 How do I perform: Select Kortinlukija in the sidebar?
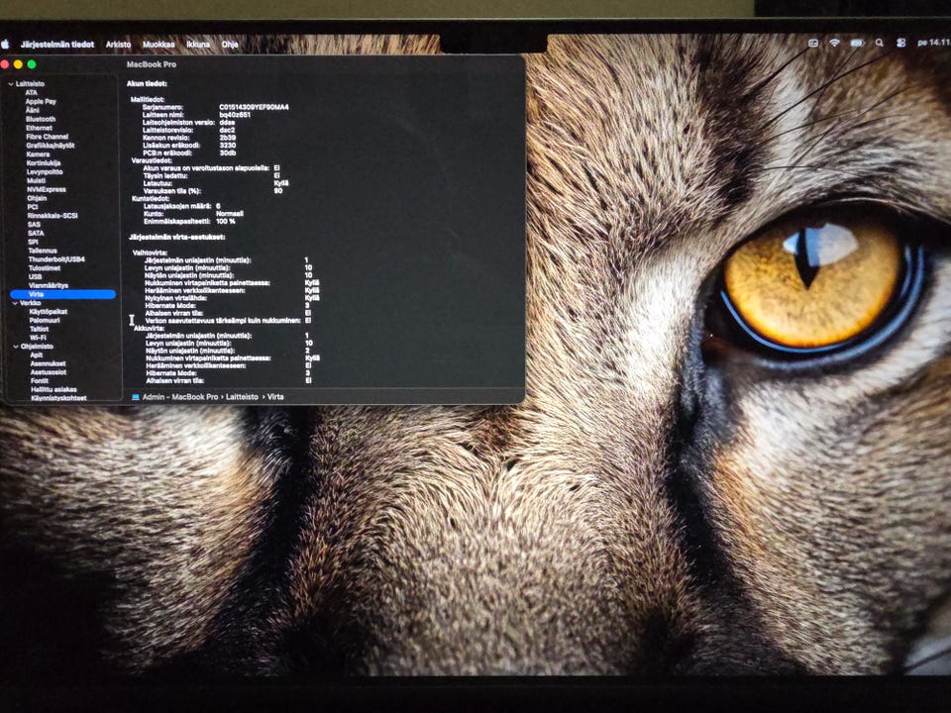tap(44, 163)
